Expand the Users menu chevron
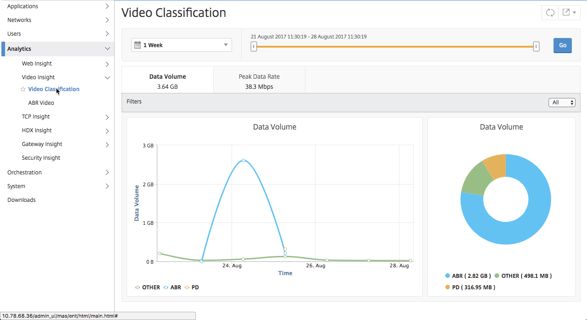 pyautogui.click(x=107, y=34)
